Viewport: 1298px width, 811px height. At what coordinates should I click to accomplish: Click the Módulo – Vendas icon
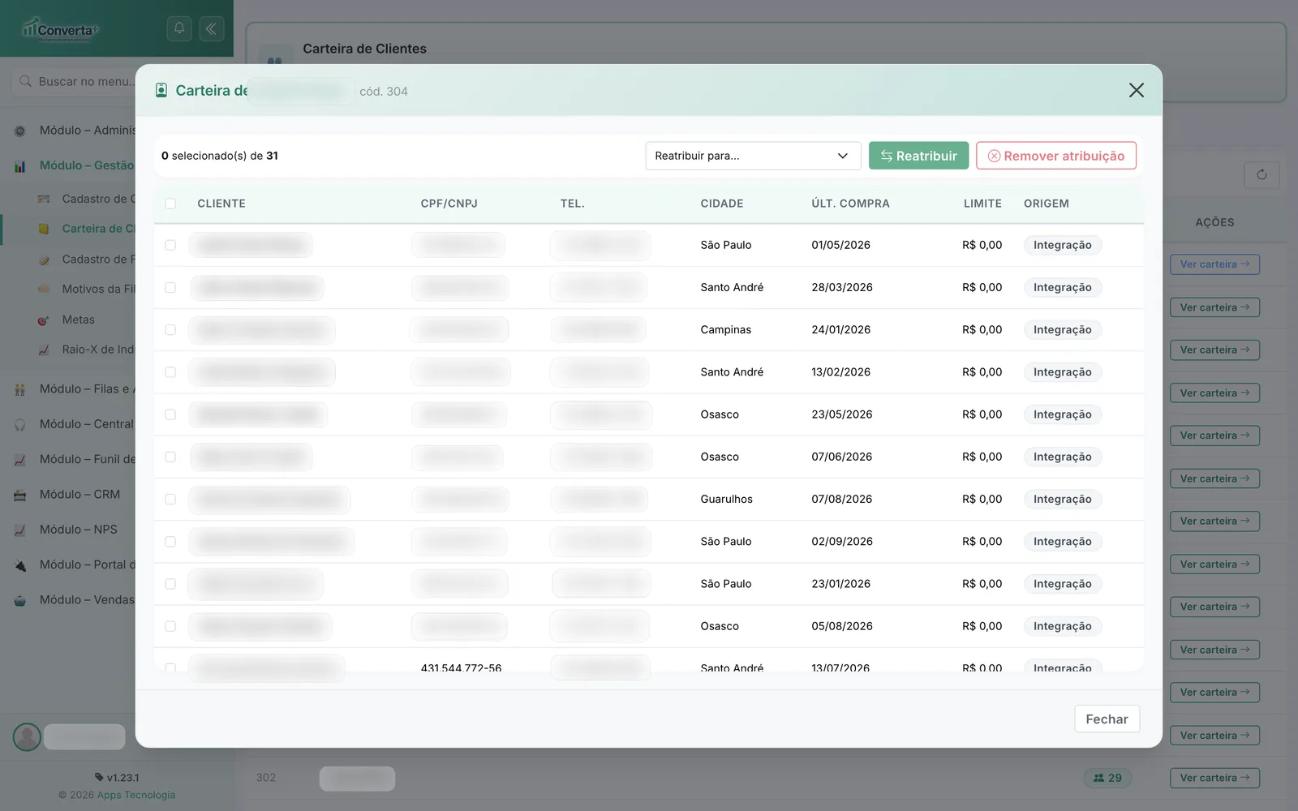tap(20, 600)
